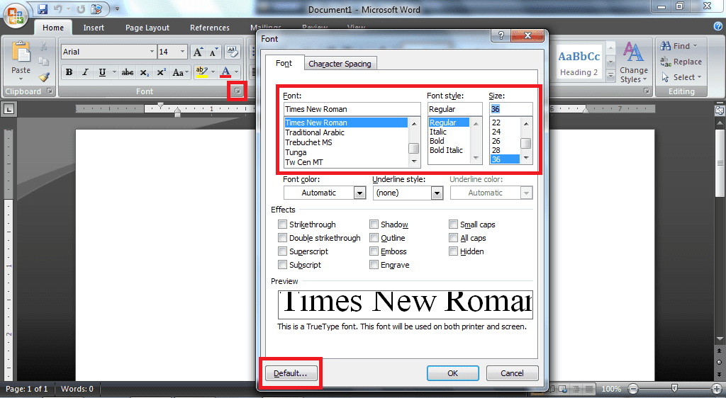Open Font color Automatic dropdown

[x=359, y=193]
